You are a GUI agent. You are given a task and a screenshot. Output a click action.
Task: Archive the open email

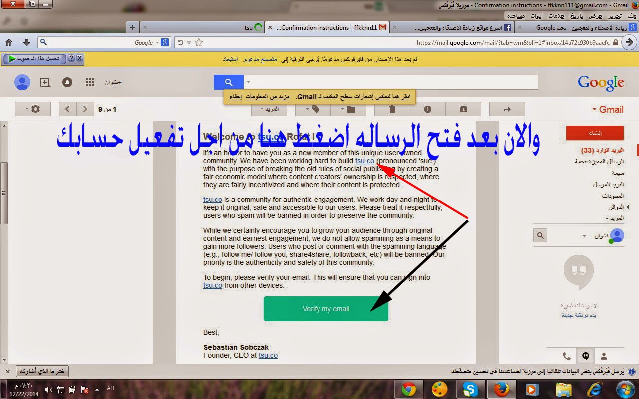(x=464, y=109)
